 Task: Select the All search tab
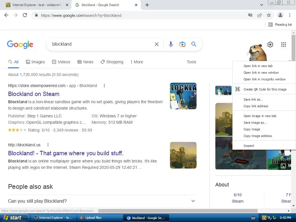(x=13, y=62)
